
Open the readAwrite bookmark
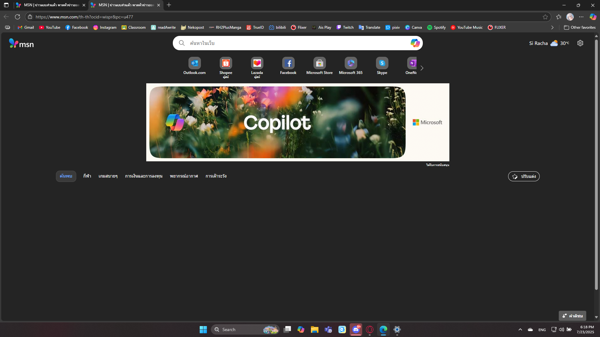point(163,27)
